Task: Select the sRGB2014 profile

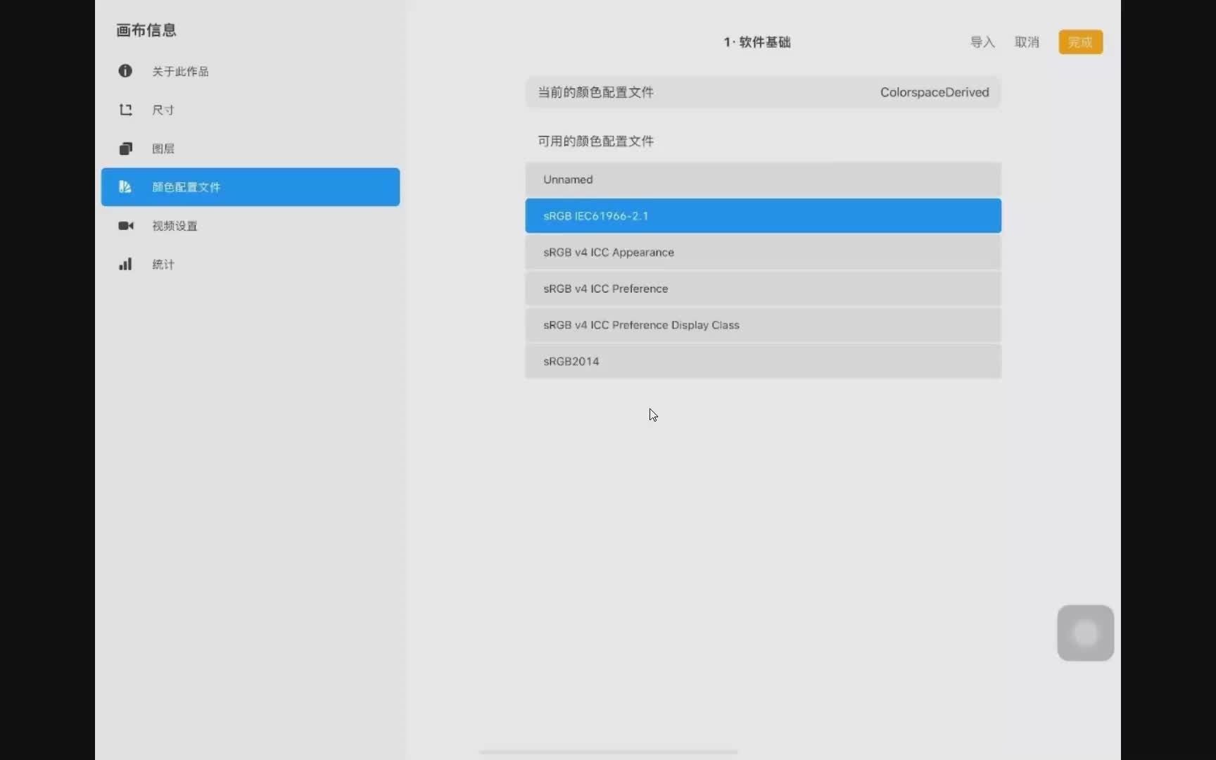Action: [x=763, y=362]
